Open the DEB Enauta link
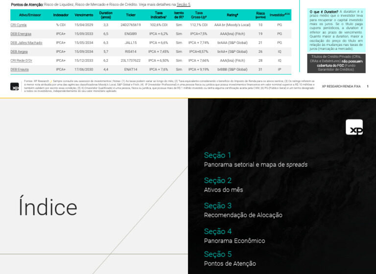Screen dimensions: 376x274 pos(20,69)
